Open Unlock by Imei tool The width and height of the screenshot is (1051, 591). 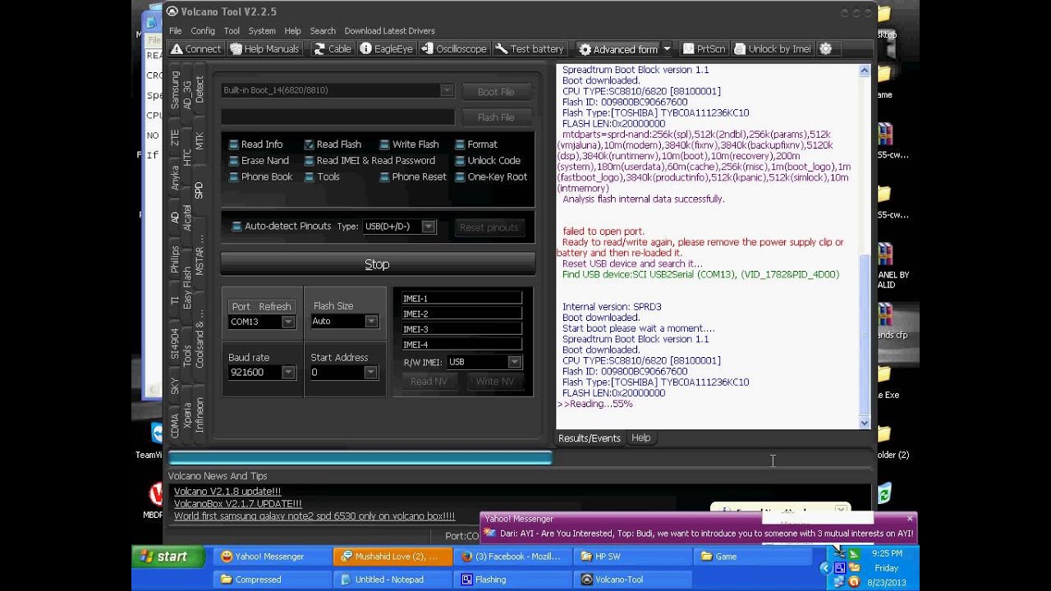773,49
